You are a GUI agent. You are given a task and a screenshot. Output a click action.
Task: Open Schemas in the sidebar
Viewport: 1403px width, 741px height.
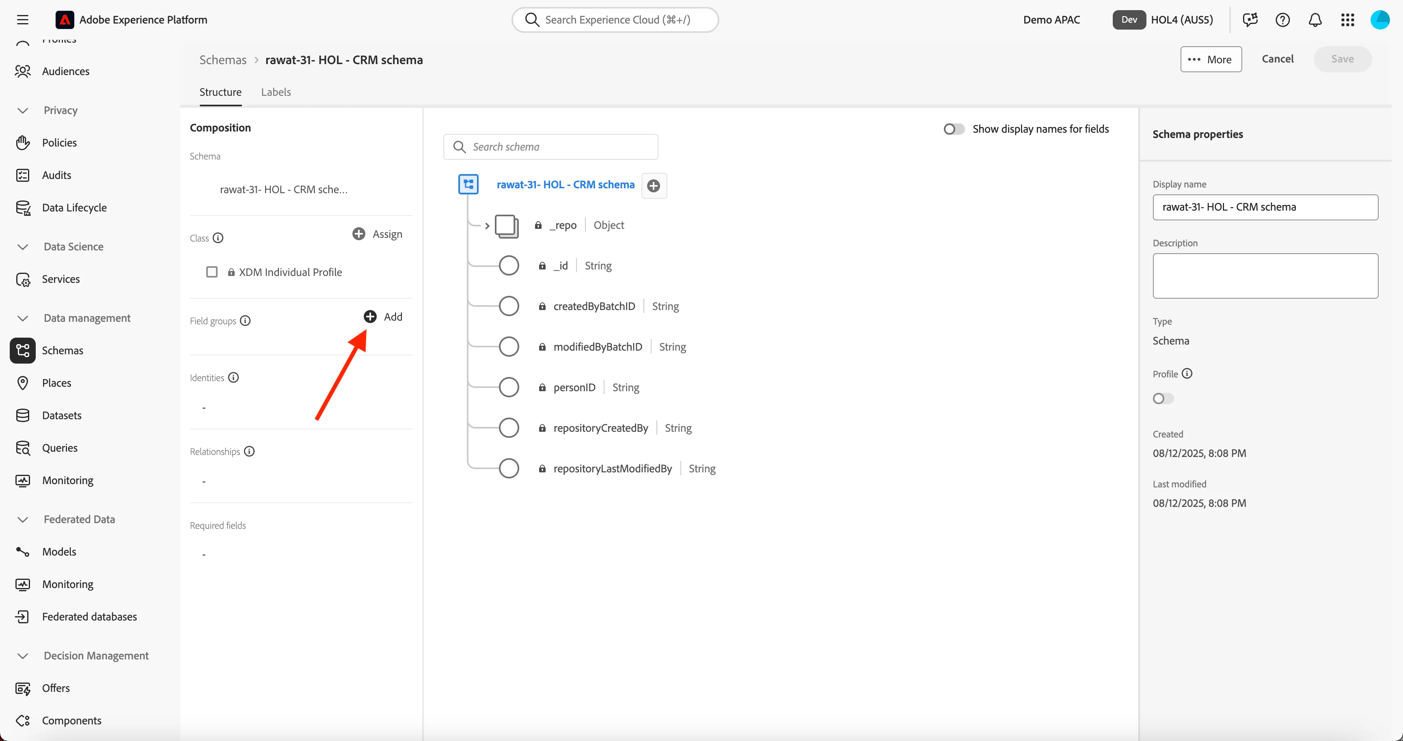[x=62, y=350]
